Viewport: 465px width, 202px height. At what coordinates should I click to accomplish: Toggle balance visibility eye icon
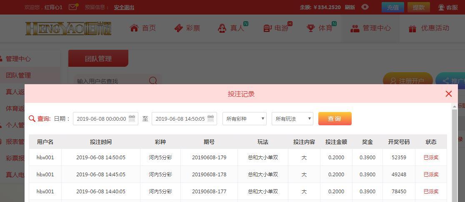365,7
